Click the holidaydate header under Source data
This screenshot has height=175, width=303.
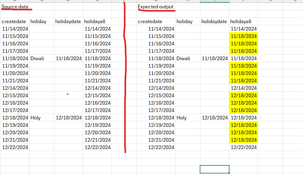69,21
